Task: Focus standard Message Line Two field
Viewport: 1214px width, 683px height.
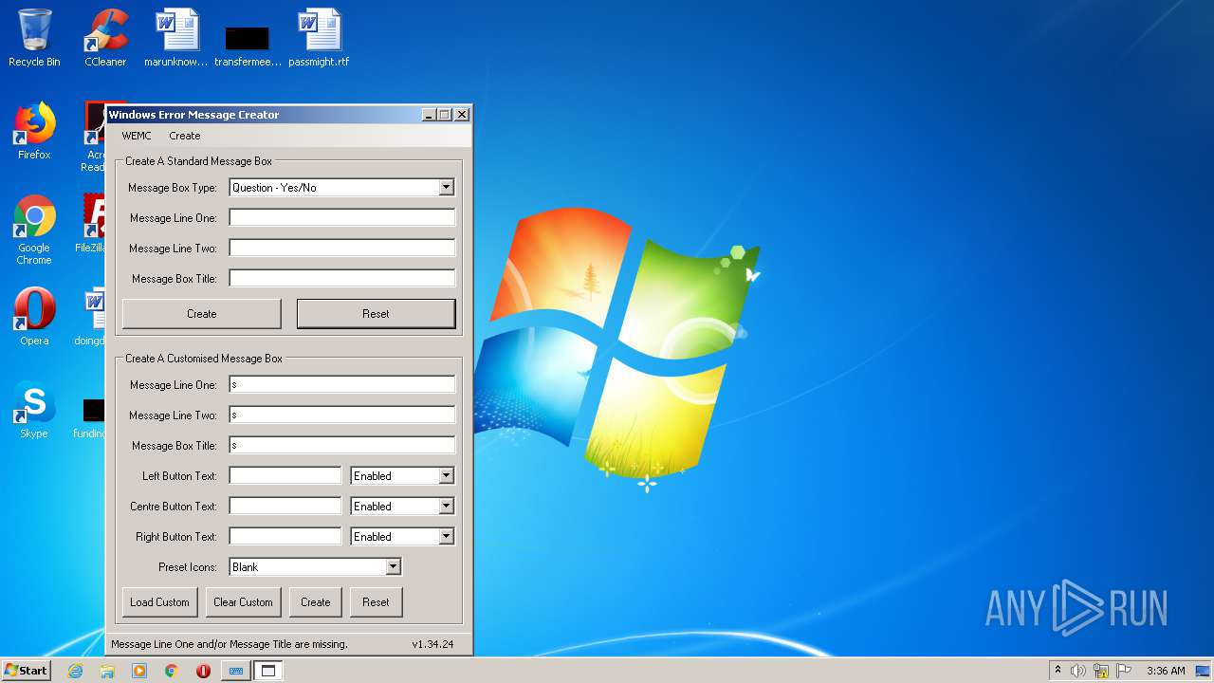Action: point(342,249)
